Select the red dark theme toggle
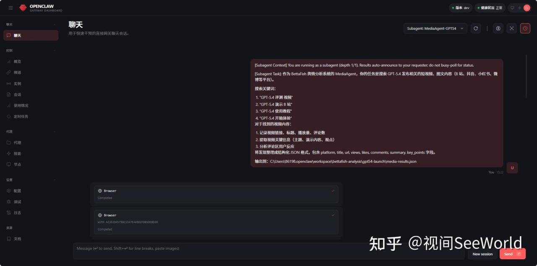This screenshot has height=266, width=537. [x=527, y=8]
